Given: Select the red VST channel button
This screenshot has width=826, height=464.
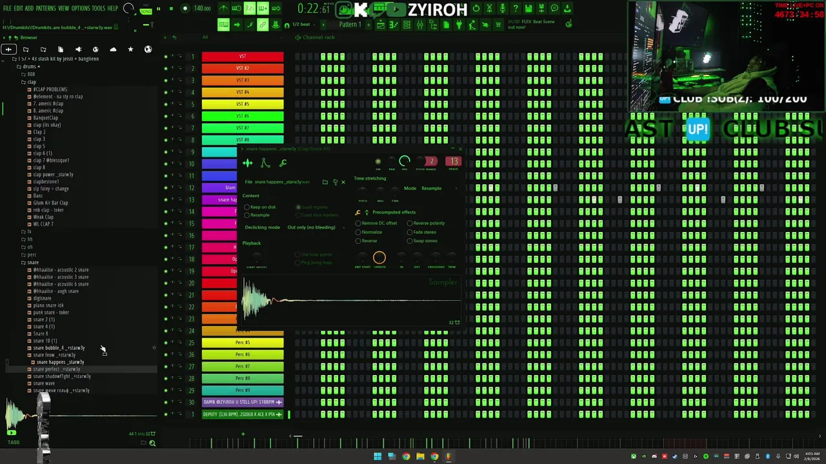Looking at the screenshot, I should 243,57.
